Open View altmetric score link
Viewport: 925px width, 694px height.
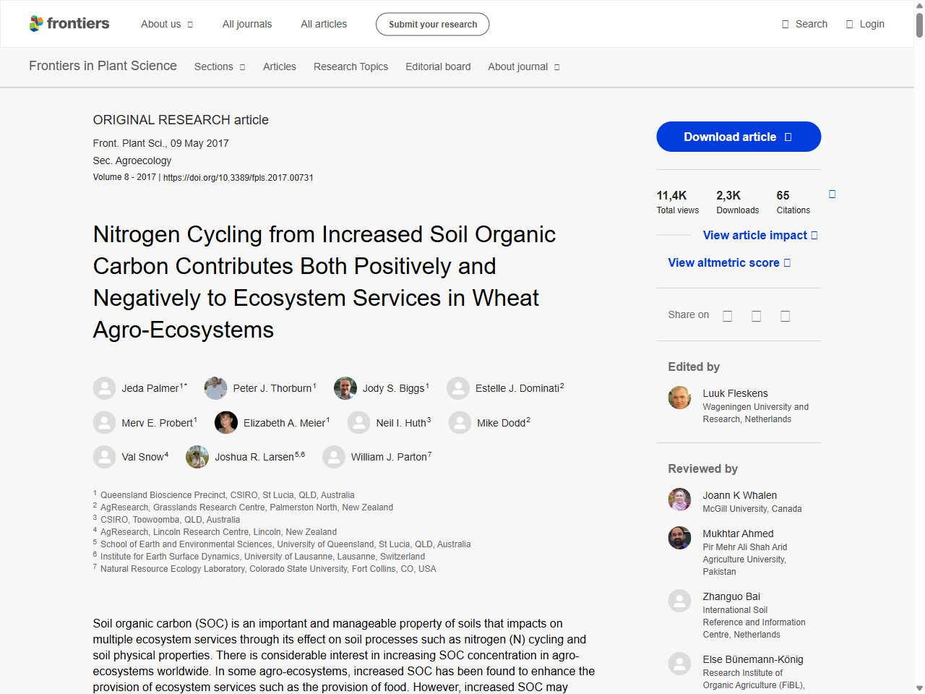729,262
